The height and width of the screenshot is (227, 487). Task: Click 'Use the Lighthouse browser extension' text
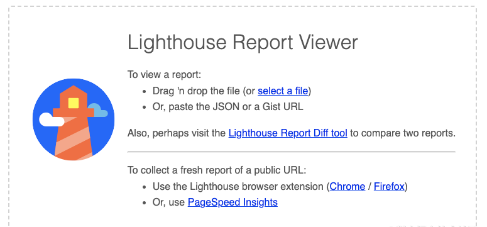(238, 187)
